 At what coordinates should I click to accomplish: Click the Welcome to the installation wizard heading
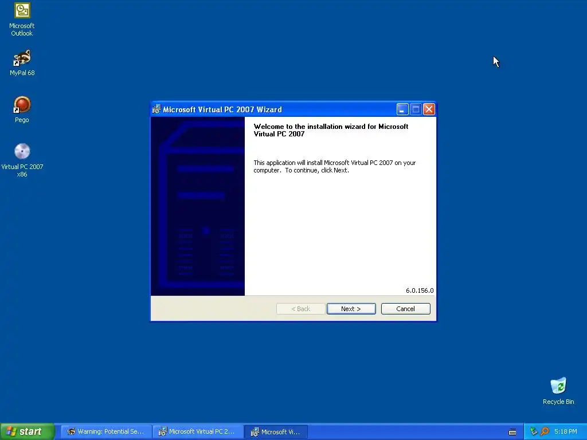[331, 130]
